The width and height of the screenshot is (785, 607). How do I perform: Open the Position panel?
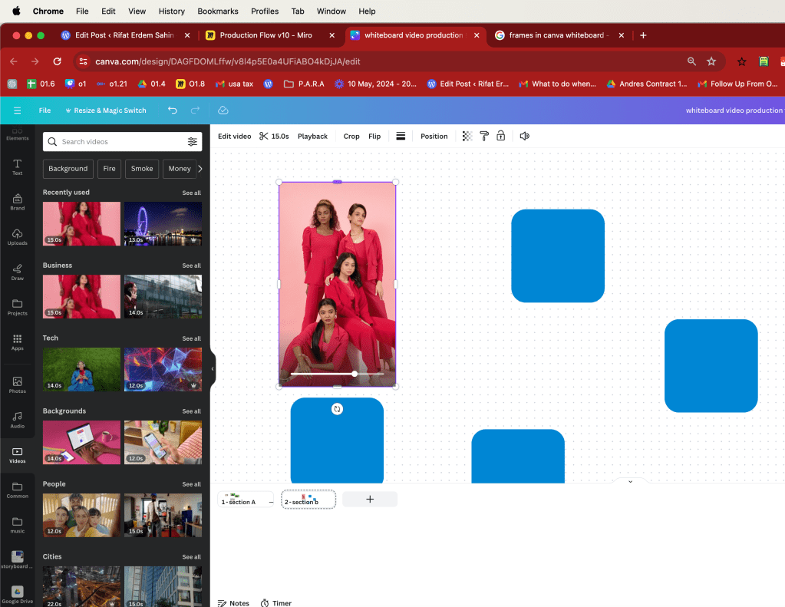[434, 137]
